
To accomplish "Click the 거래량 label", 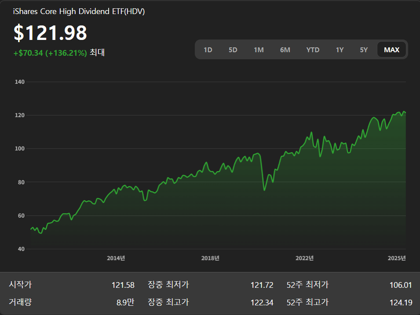I will [x=20, y=302].
